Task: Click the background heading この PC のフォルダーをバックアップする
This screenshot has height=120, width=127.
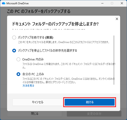Action: tap(39, 11)
